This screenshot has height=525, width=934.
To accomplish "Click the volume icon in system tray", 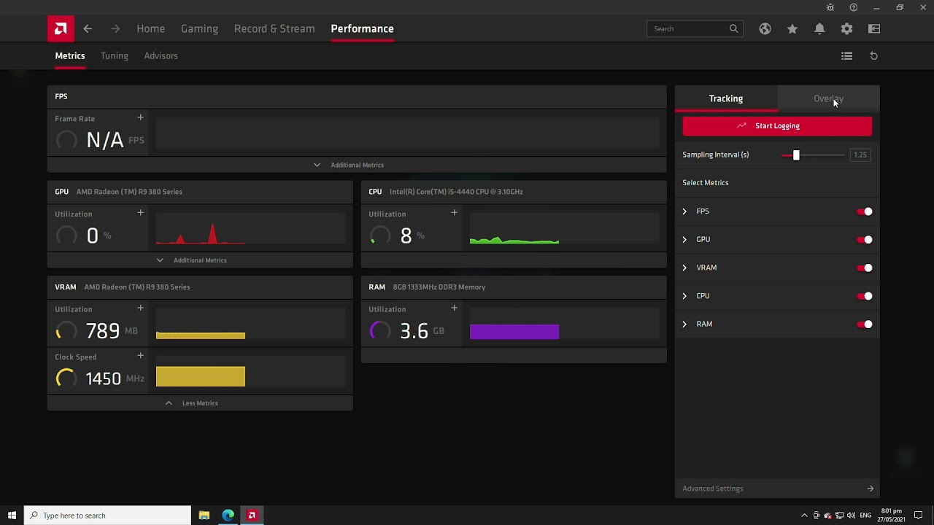I will point(851,516).
